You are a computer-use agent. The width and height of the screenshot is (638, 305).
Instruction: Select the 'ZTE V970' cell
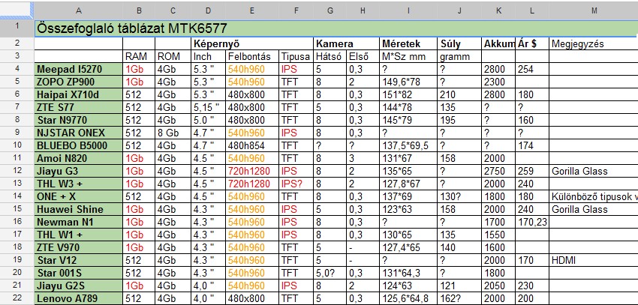79,247
